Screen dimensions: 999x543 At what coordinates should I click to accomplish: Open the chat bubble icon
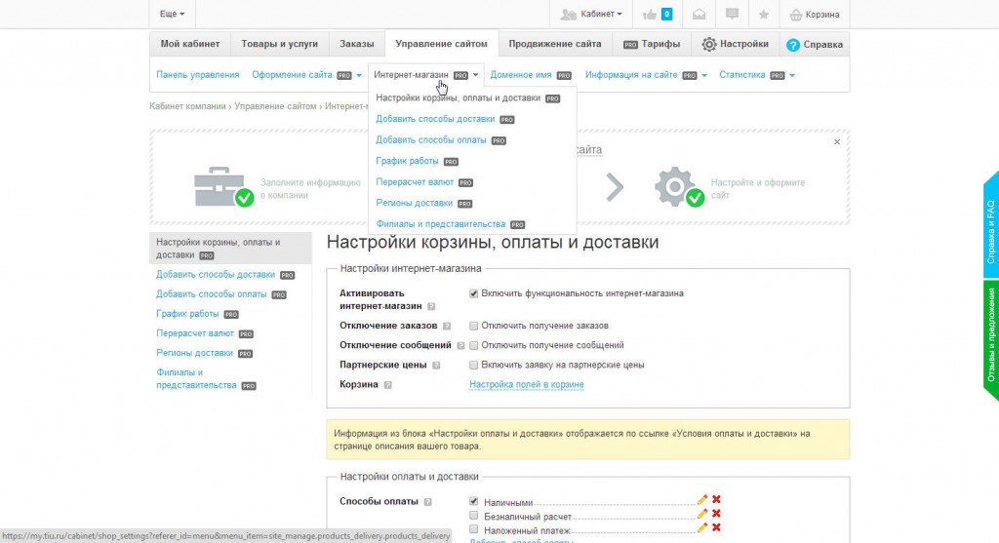(x=732, y=14)
